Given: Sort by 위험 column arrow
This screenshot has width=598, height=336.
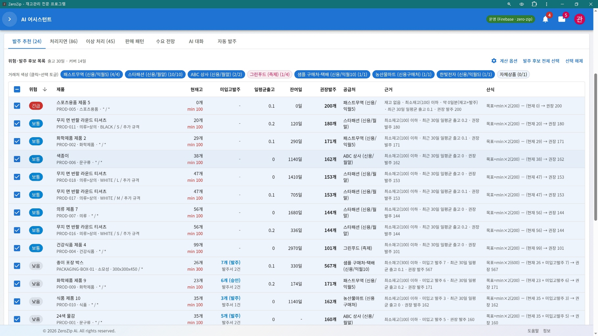Looking at the screenshot, I should pos(45,89).
